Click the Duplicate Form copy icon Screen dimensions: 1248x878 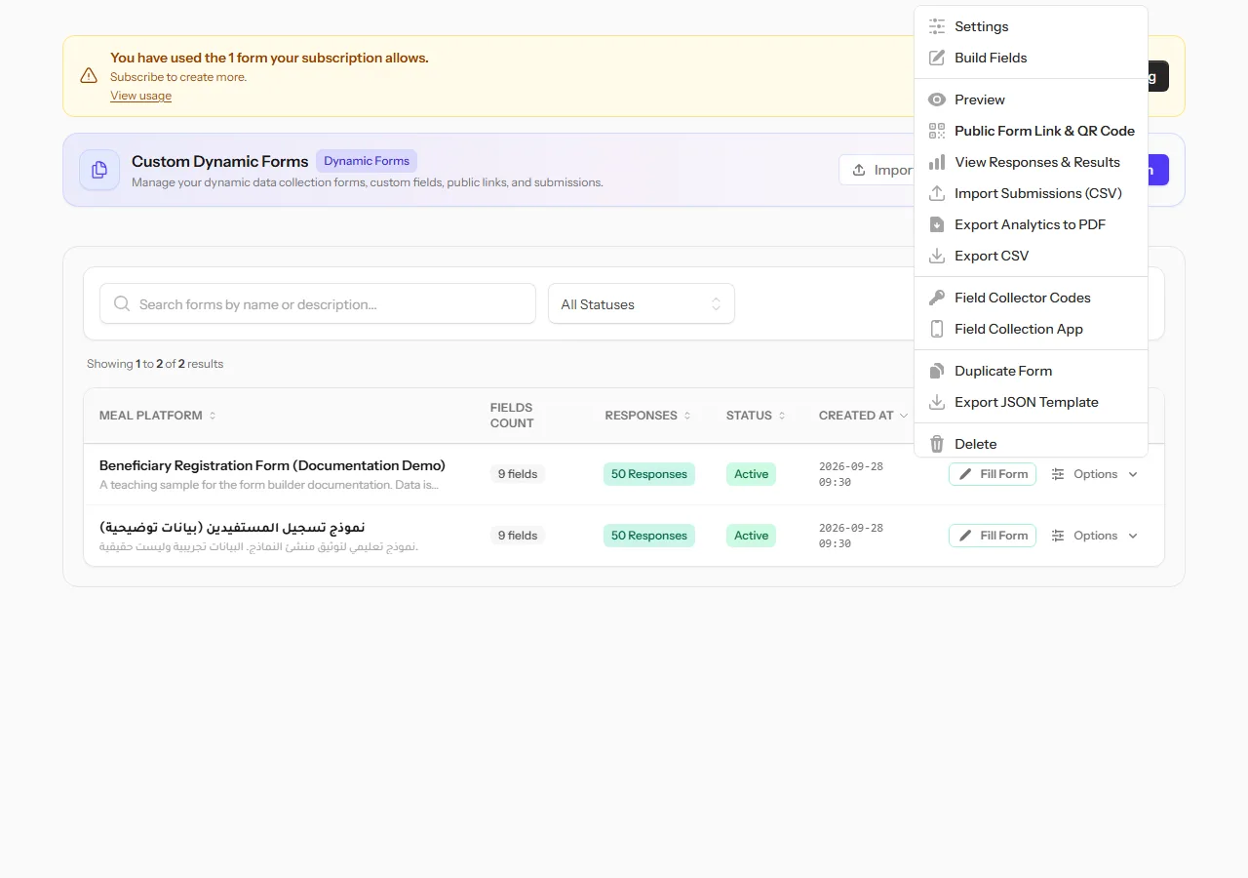tap(937, 371)
